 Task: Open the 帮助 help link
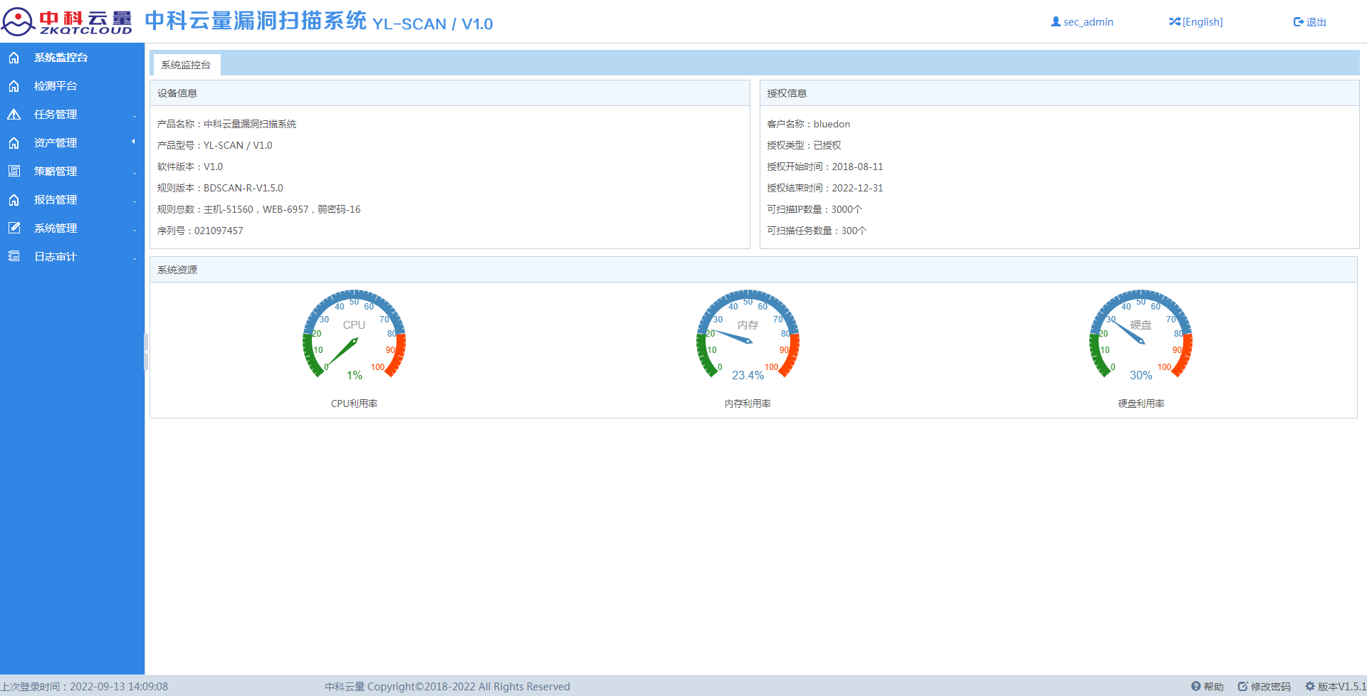tap(1213, 687)
